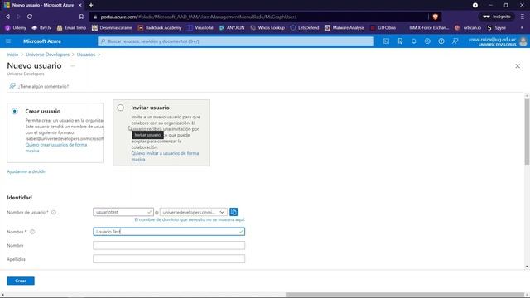The width and height of the screenshot is (530, 298).
Task: Show Azure notifications bell
Action: tap(414, 41)
